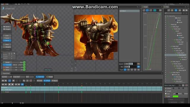Click the blue highlighted Graph toolbar icon

[147, 10]
